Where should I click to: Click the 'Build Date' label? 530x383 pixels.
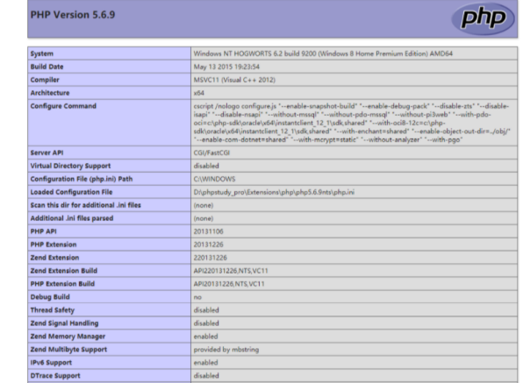(47, 67)
